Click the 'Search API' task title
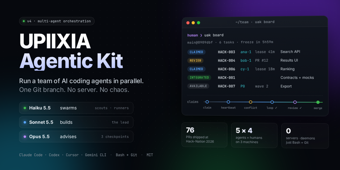Viewport: 340px width, 170px height. 290,52
